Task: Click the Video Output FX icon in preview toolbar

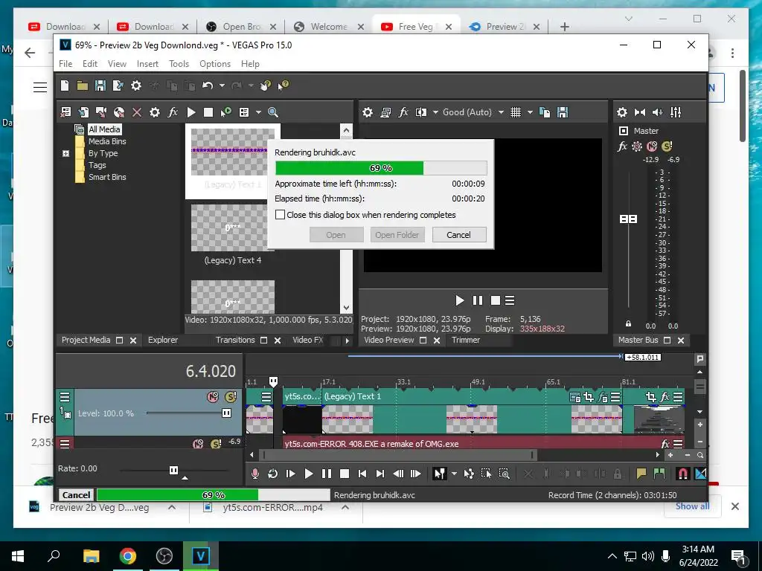Action: 403,113
